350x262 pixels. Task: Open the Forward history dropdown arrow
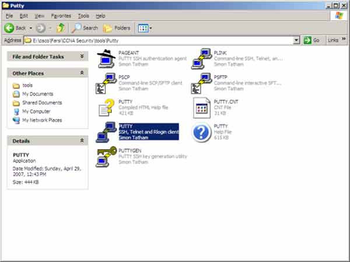[x=50, y=28]
